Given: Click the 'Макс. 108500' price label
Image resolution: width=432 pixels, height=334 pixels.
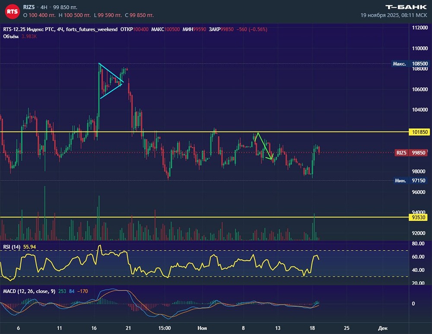Looking at the screenshot, I should point(410,63).
